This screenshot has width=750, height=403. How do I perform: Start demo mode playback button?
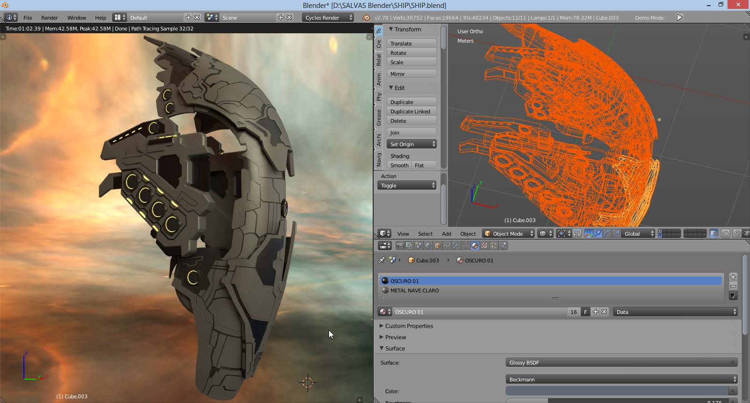[679, 17]
